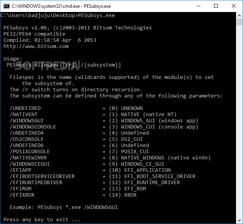Viewport: 243px width, 224px height.
Task: Click the /EFIXBOX parameter
Action: pos(22,195)
